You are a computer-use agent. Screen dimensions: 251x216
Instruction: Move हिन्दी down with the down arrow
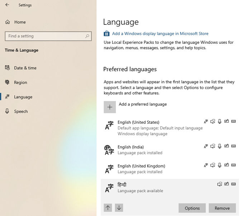(x=119, y=208)
